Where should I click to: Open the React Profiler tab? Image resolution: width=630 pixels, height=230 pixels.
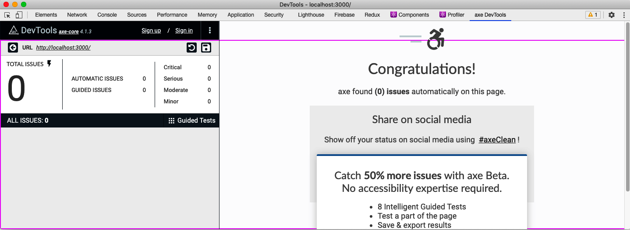pyautogui.click(x=452, y=15)
